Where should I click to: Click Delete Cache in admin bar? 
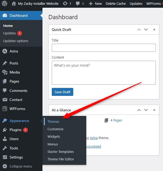pyautogui.click(x=116, y=4)
